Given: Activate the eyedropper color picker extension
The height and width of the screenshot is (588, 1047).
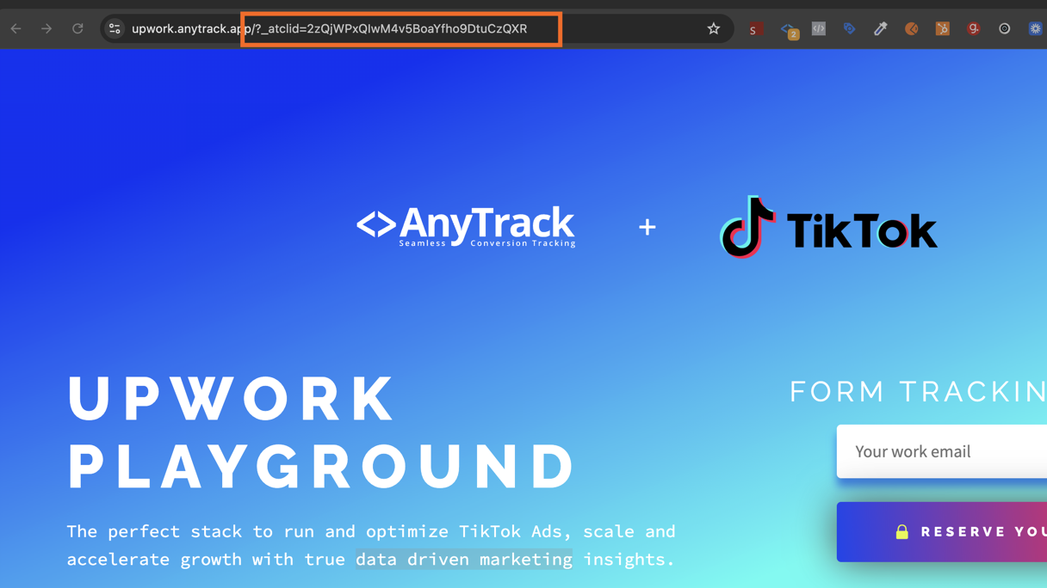Looking at the screenshot, I should click(880, 28).
